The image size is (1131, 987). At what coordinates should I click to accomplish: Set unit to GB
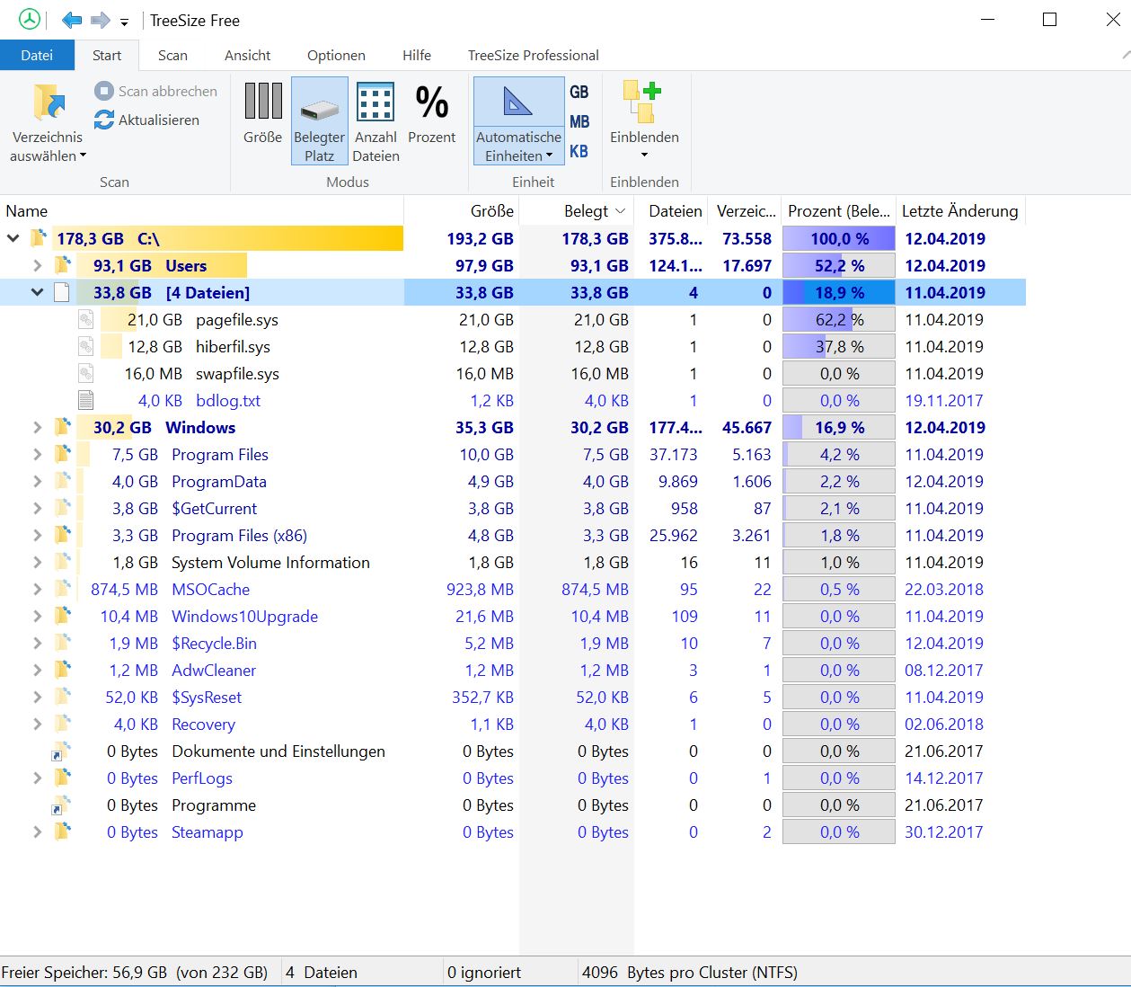click(579, 92)
